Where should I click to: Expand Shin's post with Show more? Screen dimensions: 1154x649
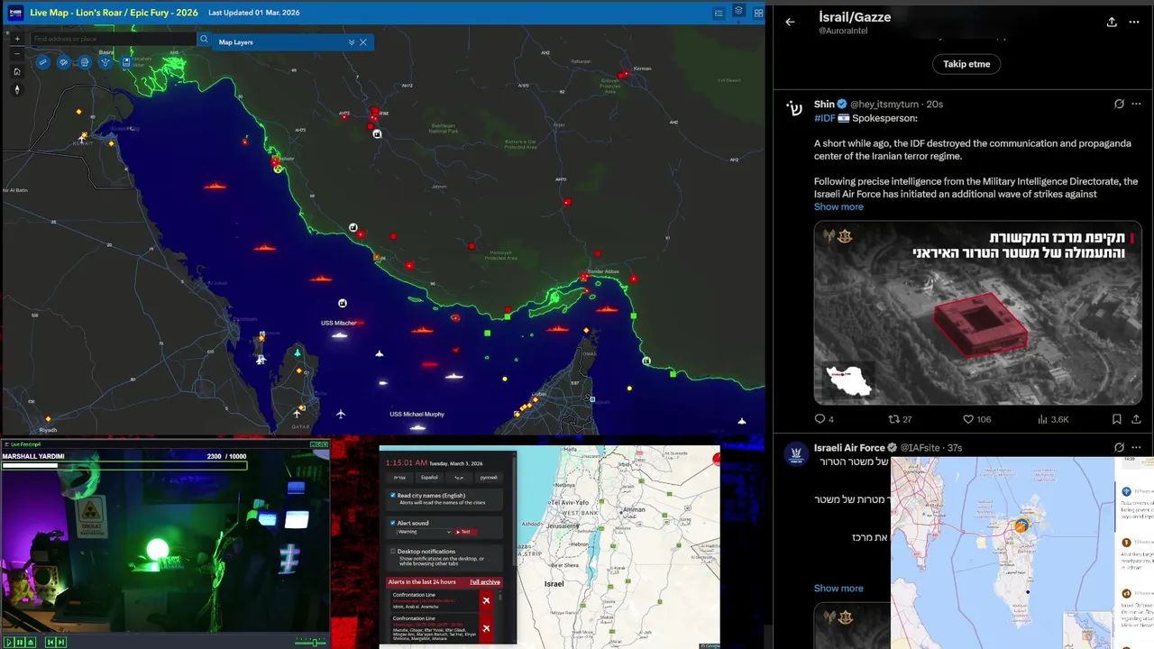[838, 206]
